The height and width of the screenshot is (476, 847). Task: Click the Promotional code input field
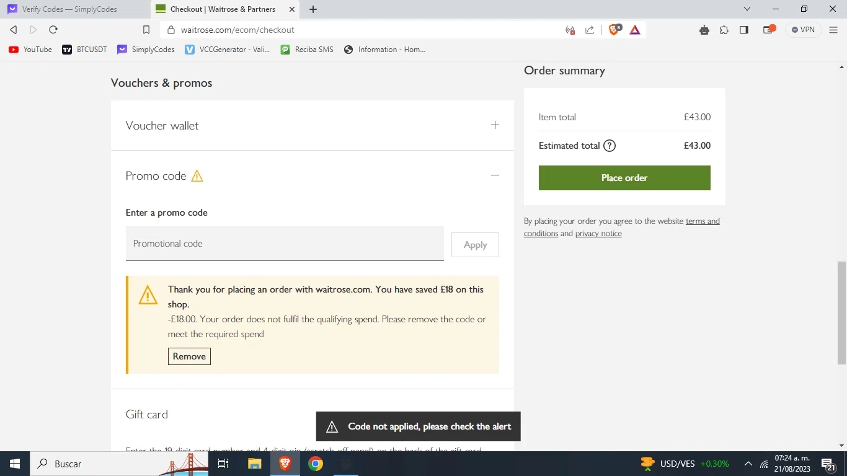(x=285, y=244)
